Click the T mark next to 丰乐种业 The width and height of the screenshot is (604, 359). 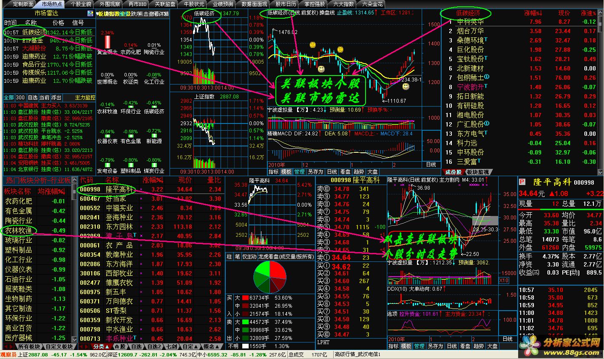click(x=135, y=337)
